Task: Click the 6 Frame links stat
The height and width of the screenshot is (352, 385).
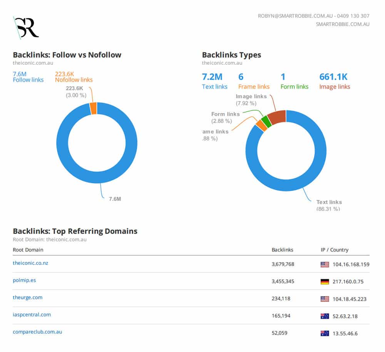Action: click(x=254, y=81)
